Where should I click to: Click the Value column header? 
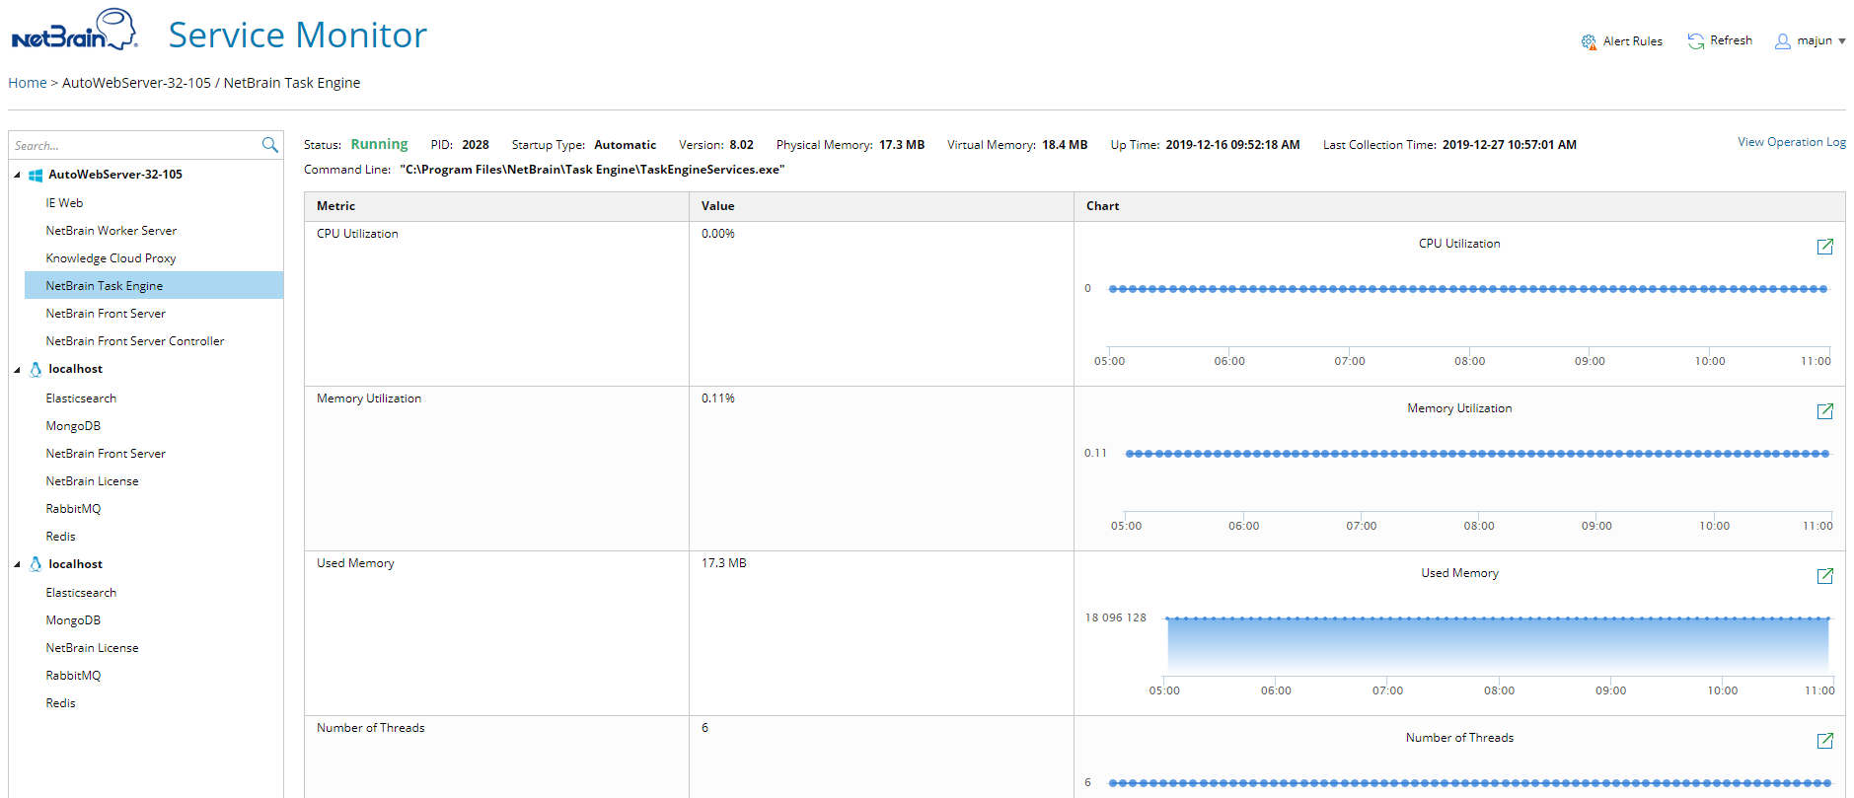click(881, 206)
